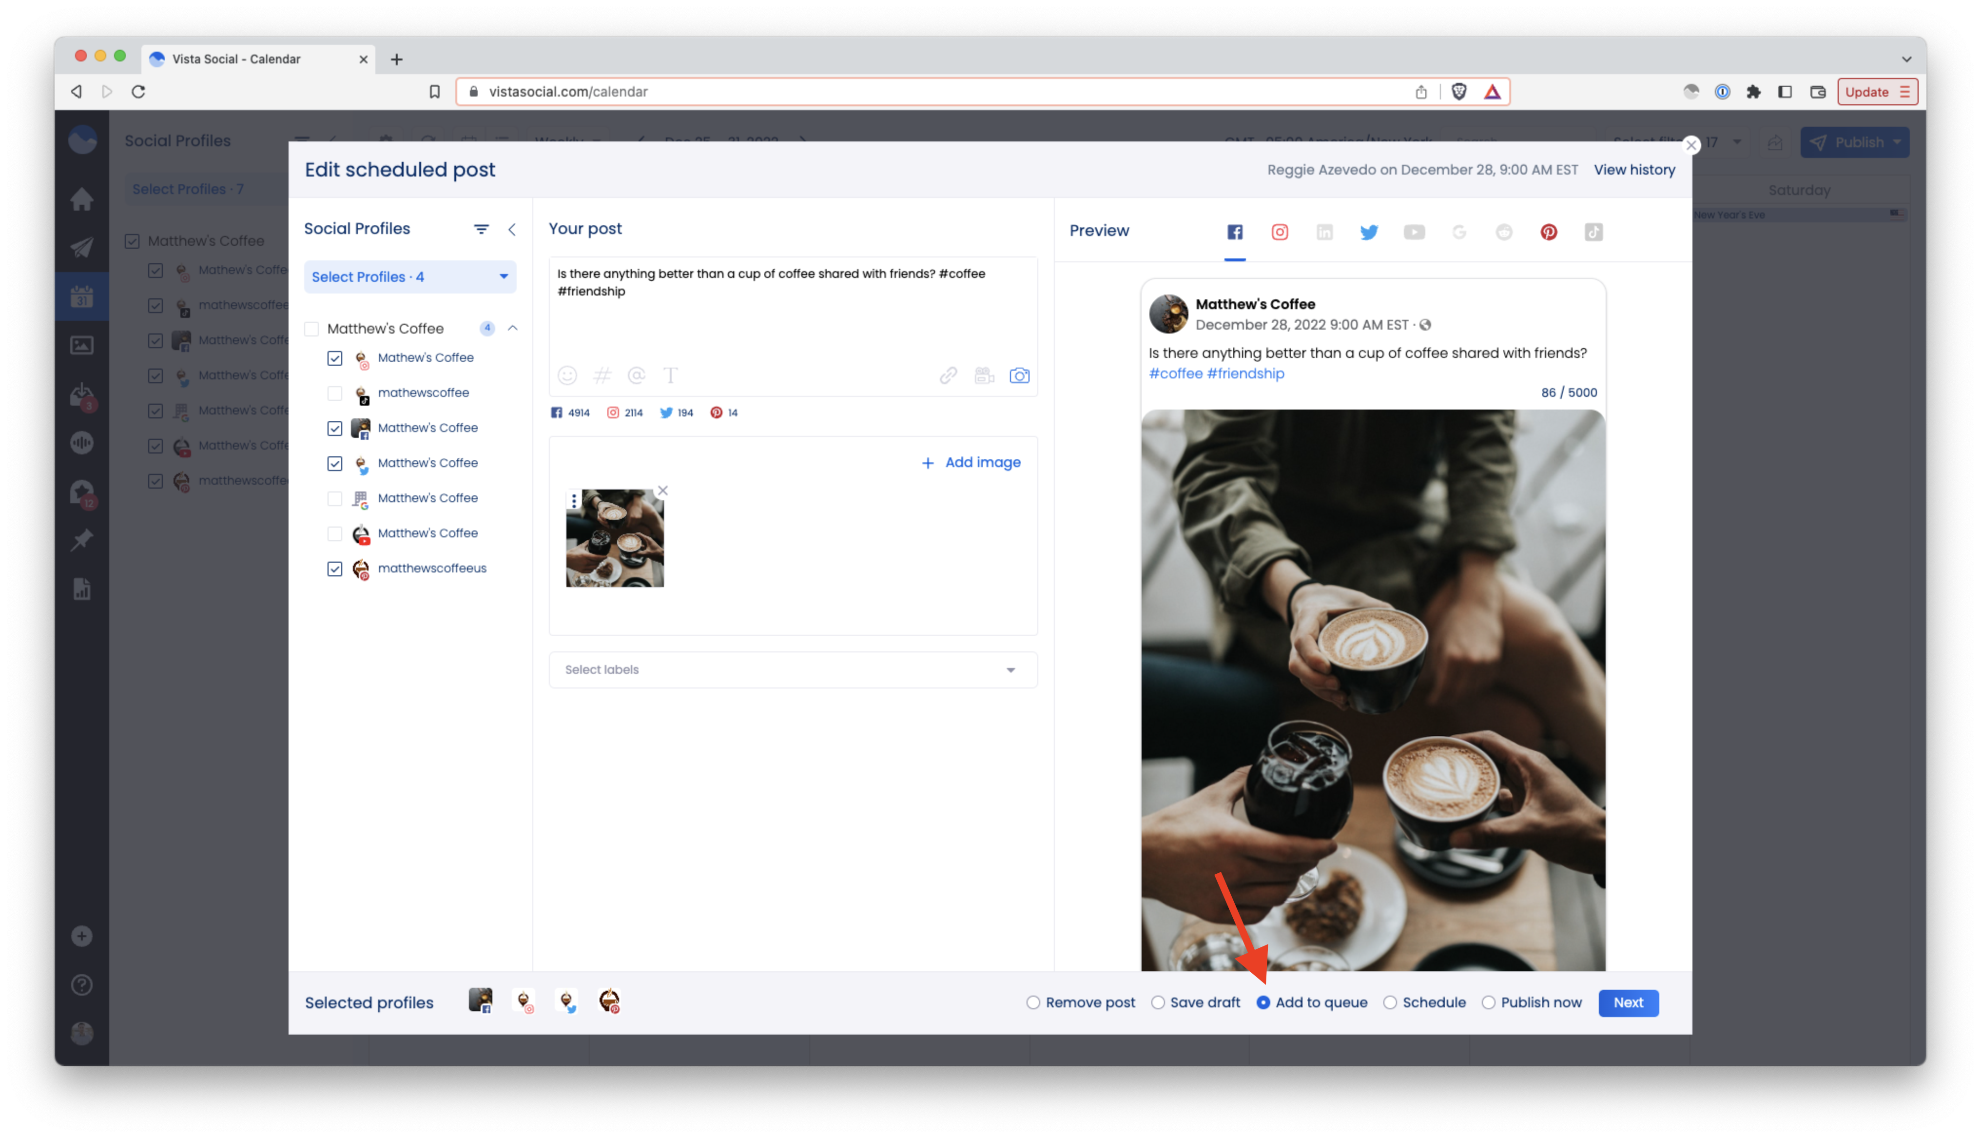The image size is (1981, 1138).
Task: Uncheck the Mathew's Coffee Instagram profile
Action: [x=335, y=358]
